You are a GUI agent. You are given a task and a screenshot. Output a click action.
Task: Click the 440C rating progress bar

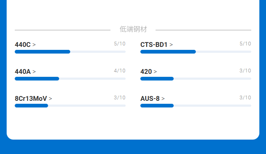70,52
